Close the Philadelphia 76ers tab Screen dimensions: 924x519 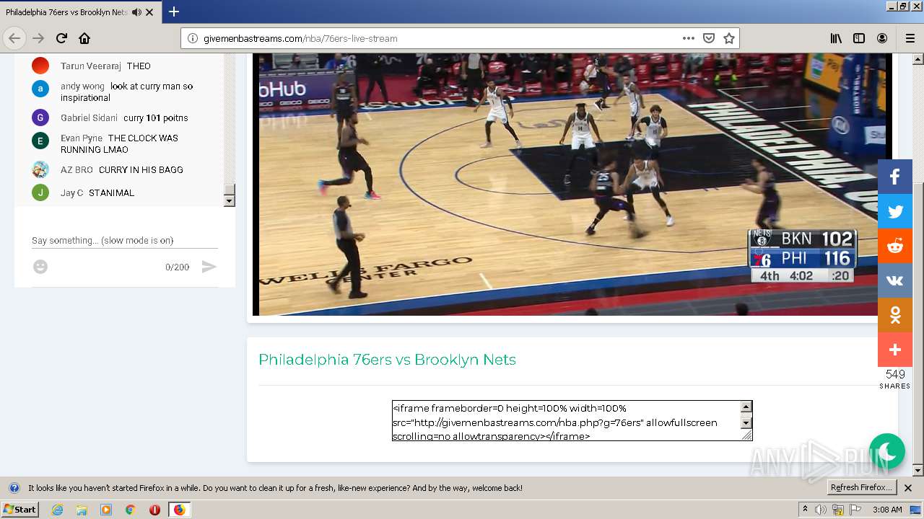pos(149,12)
